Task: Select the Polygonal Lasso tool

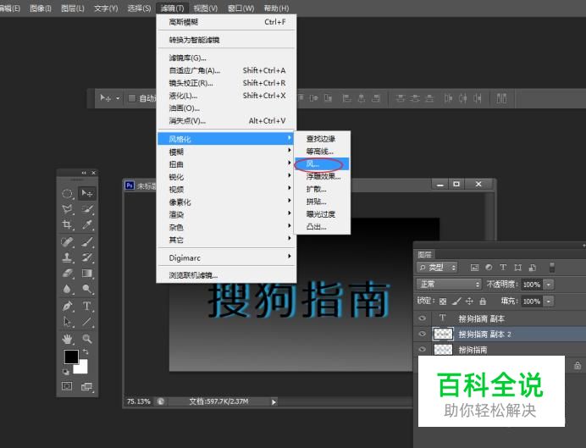Action: pyautogui.click(x=67, y=209)
